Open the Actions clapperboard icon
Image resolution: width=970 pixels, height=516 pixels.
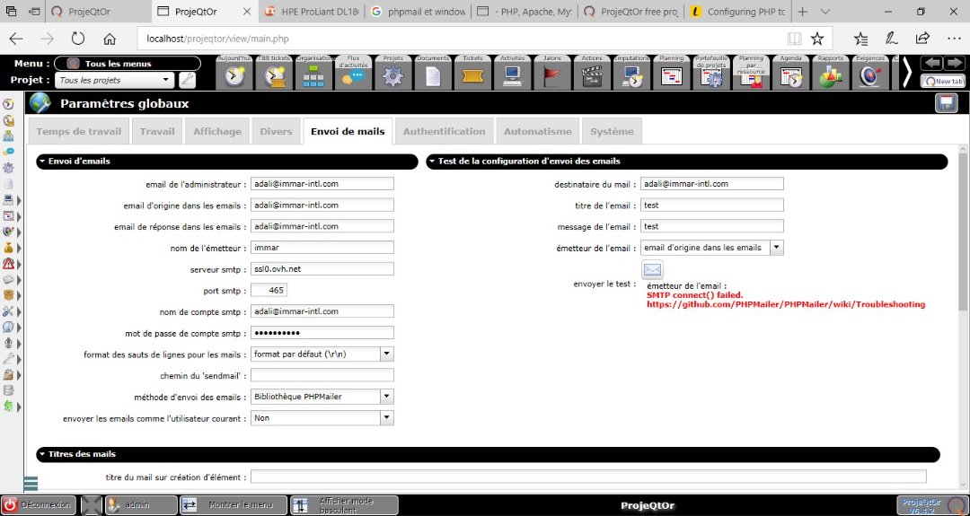pyautogui.click(x=592, y=76)
